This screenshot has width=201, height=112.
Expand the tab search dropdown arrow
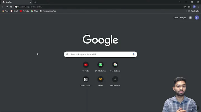180,2
